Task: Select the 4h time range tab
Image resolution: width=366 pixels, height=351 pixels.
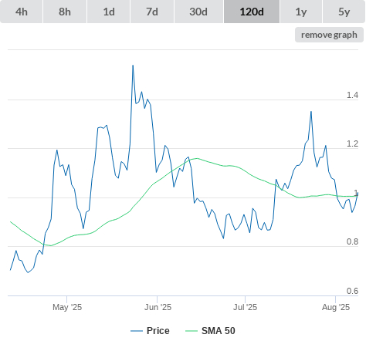Action: [22, 12]
